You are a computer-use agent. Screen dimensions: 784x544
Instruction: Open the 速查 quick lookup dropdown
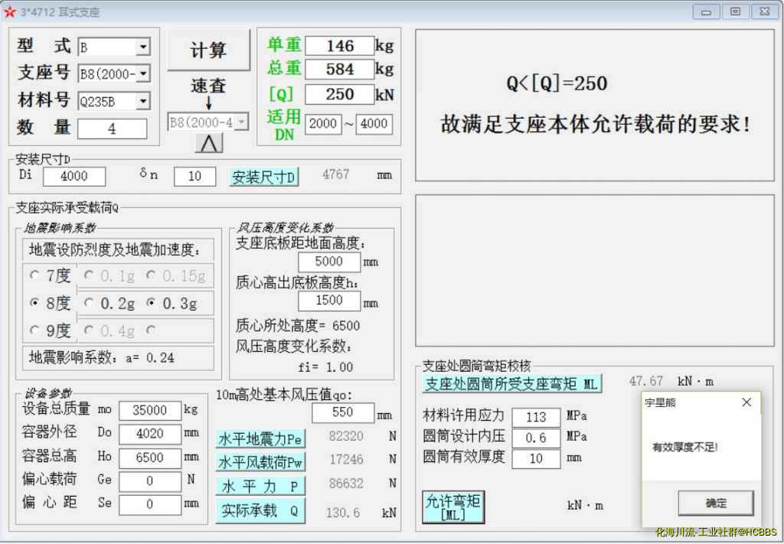click(x=241, y=122)
